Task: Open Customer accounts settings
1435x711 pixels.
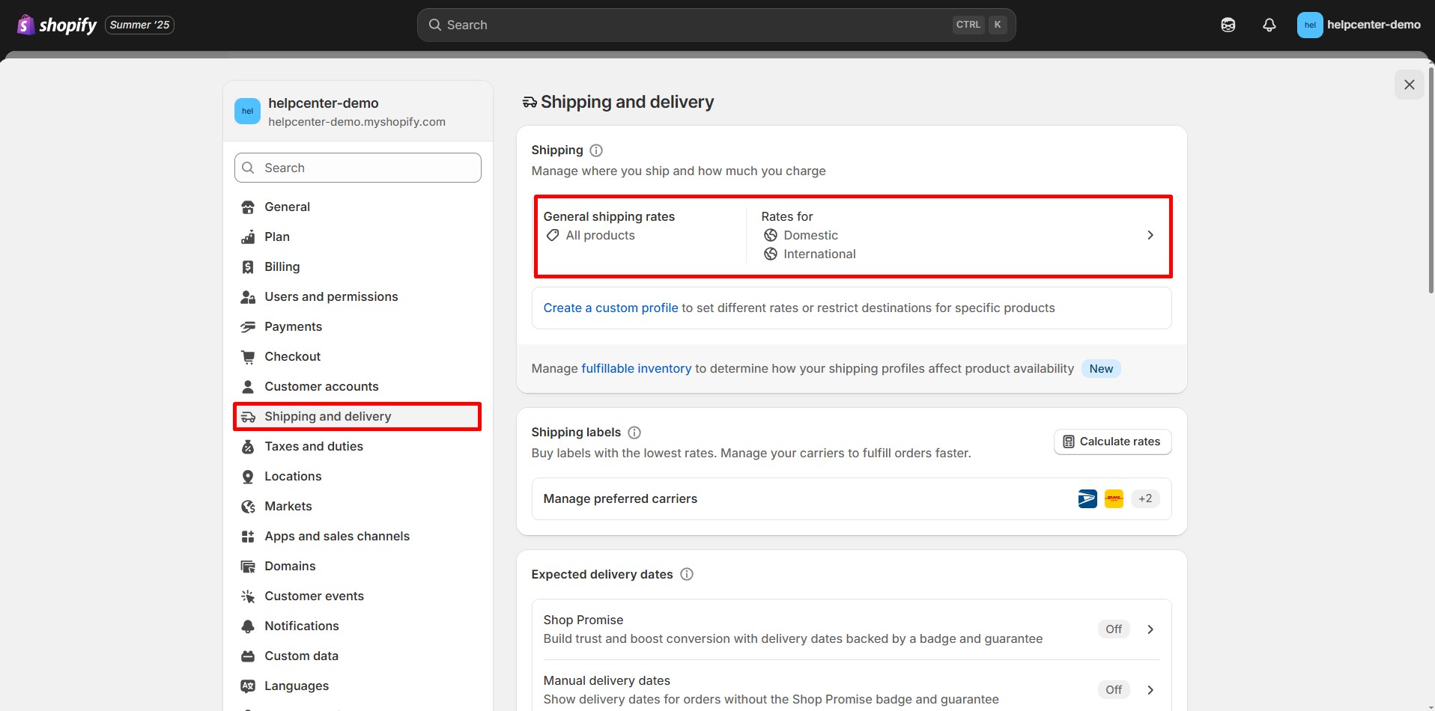Action: click(321, 386)
